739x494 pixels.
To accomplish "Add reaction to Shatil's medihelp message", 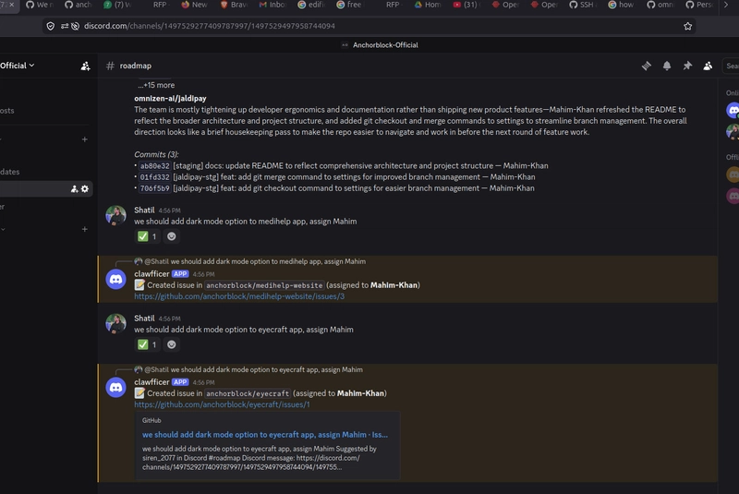I will tap(172, 236).
